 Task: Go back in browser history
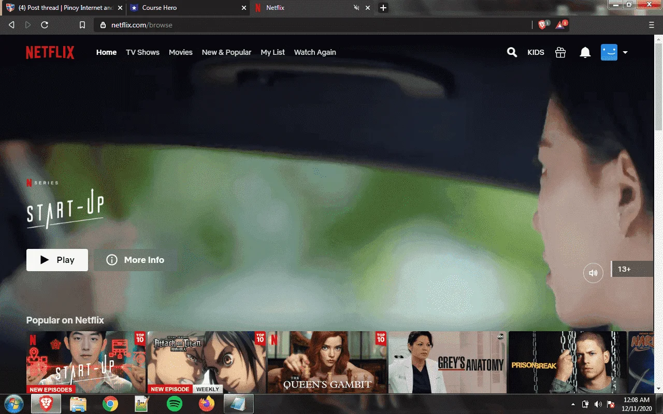[11, 25]
